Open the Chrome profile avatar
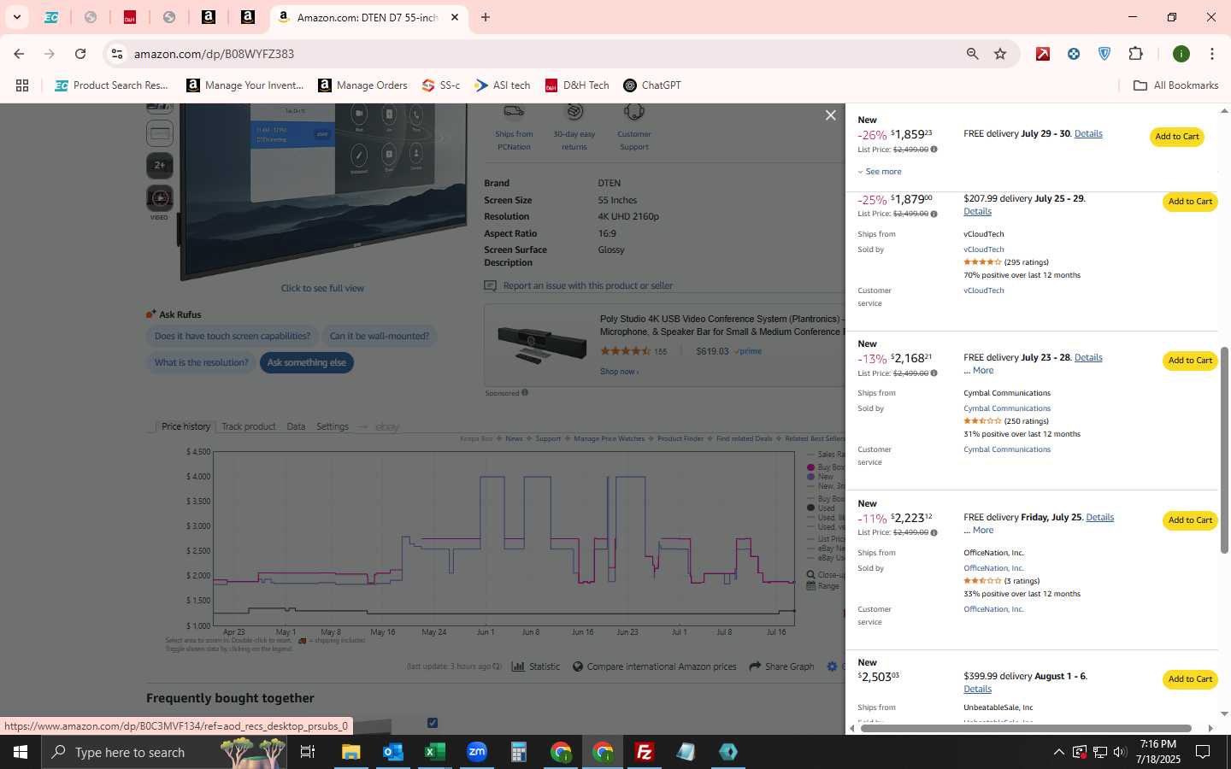This screenshot has height=769, width=1231. (x=1181, y=54)
